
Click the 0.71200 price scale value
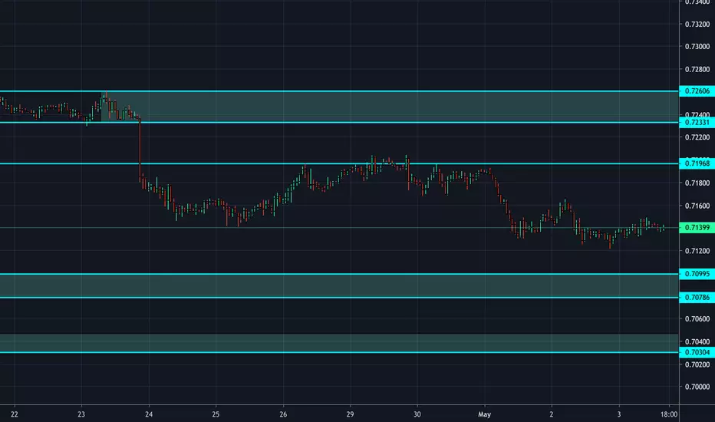697,251
